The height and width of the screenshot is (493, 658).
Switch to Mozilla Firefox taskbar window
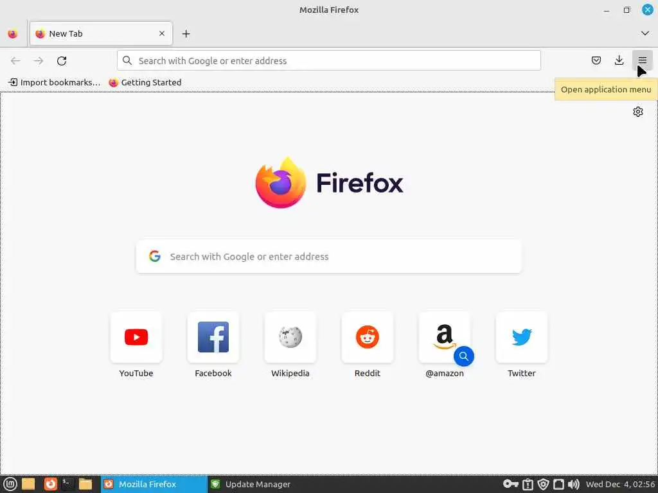click(154, 484)
